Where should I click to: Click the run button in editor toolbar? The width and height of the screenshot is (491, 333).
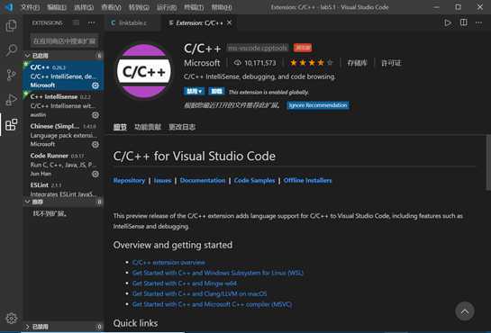pyautogui.click(x=448, y=22)
